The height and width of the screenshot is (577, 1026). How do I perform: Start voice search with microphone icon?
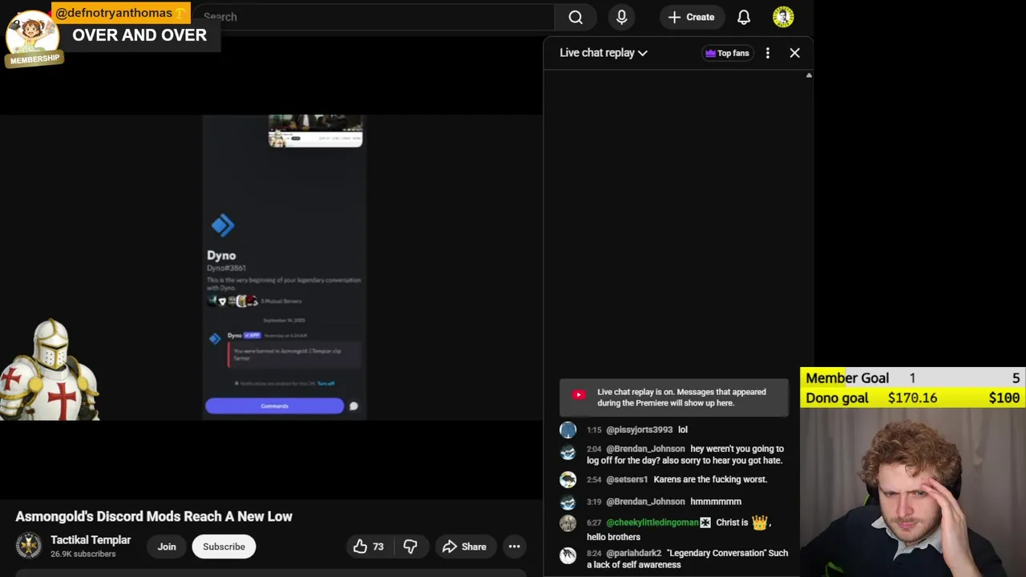click(622, 17)
